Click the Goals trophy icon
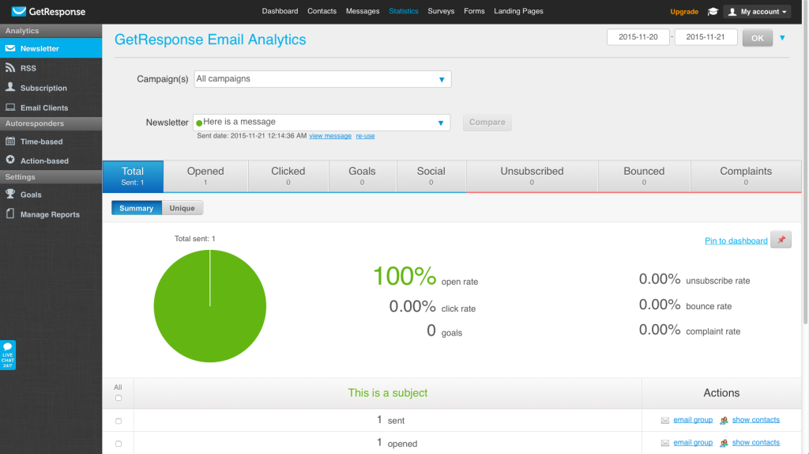Image resolution: width=809 pixels, height=454 pixels. [10, 194]
